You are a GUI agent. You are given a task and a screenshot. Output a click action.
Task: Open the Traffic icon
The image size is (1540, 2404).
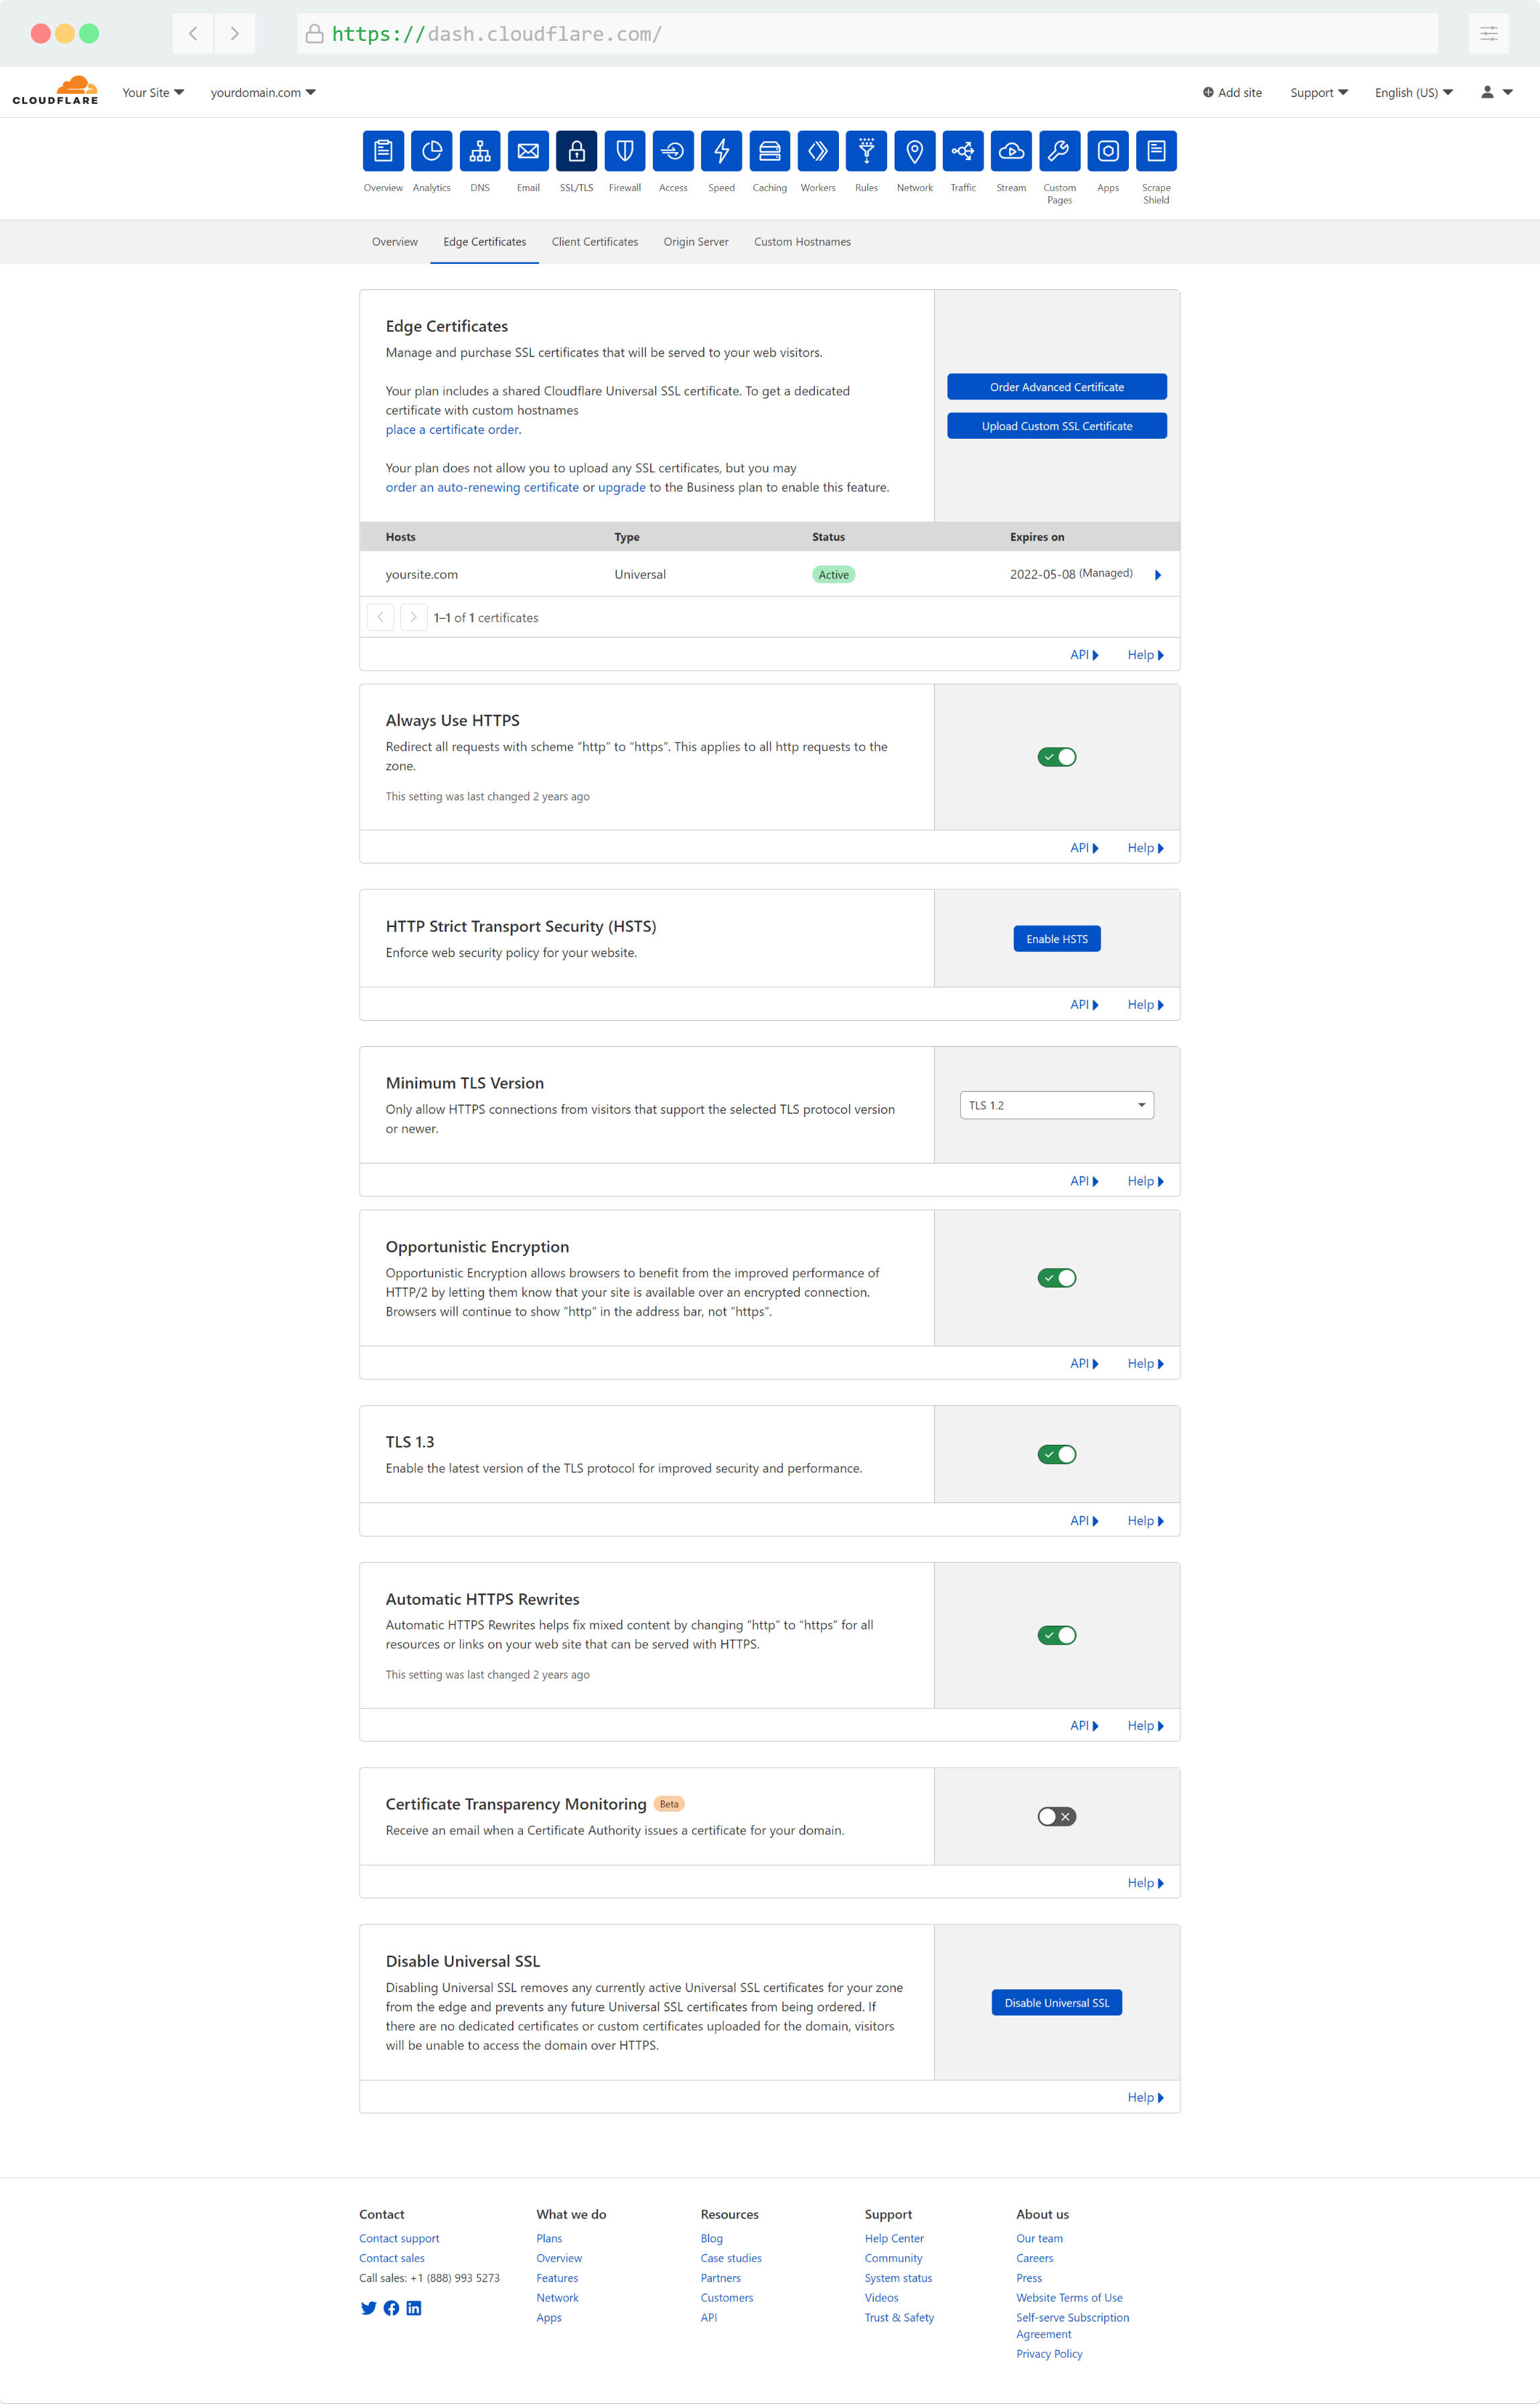(963, 151)
